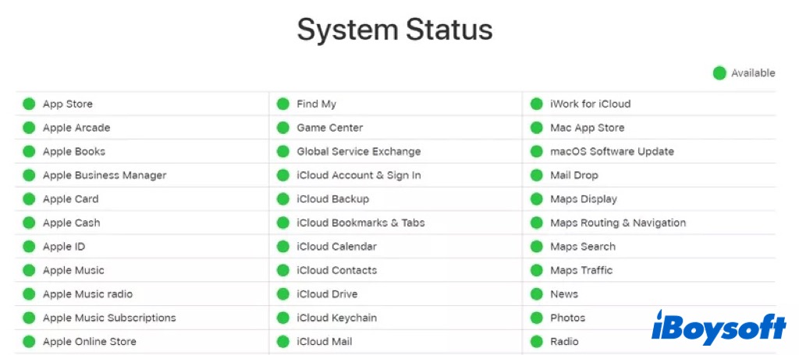799x355 pixels.
Task: Select the macOS Software Update entry
Action: [612, 152]
